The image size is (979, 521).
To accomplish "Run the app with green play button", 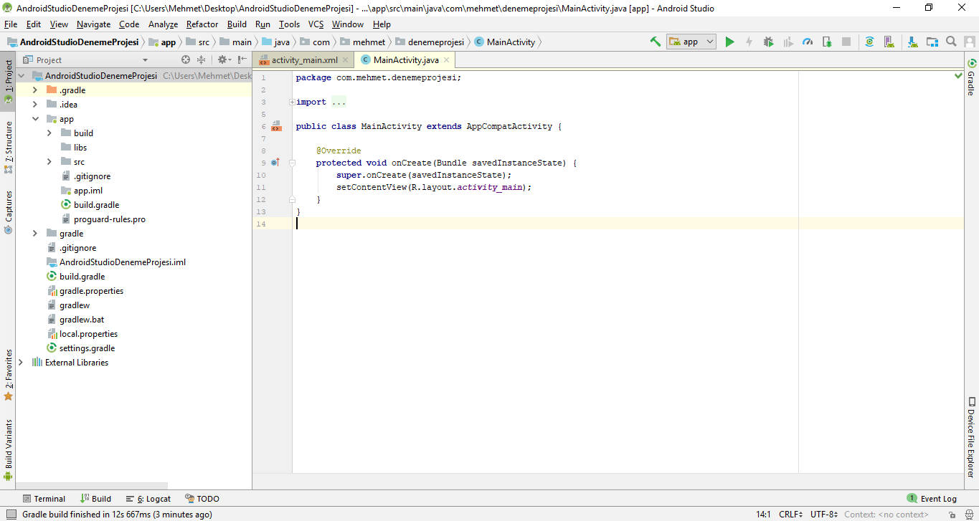I will pyautogui.click(x=729, y=42).
